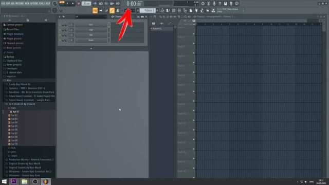Click the stamp icon after link icon

point(118,10)
